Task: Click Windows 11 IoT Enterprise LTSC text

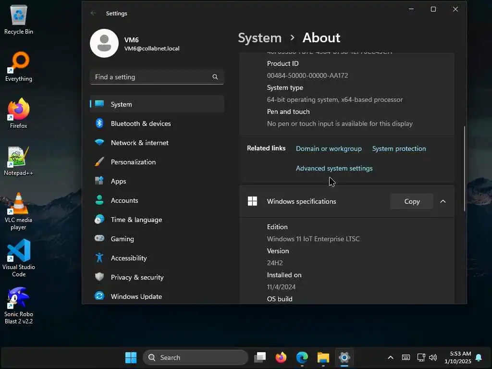Action: [313, 239]
